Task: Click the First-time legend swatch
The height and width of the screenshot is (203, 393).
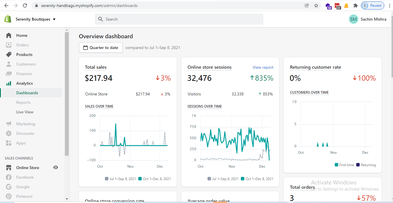Action: point(336,165)
